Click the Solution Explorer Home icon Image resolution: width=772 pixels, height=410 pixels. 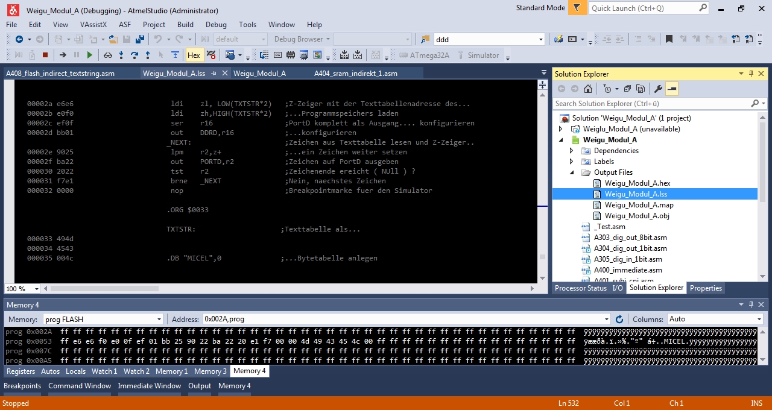587,89
